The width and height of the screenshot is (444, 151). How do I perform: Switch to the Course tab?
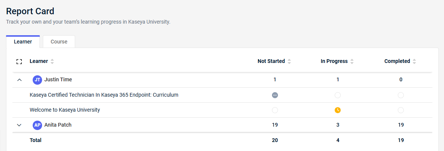[x=59, y=42]
